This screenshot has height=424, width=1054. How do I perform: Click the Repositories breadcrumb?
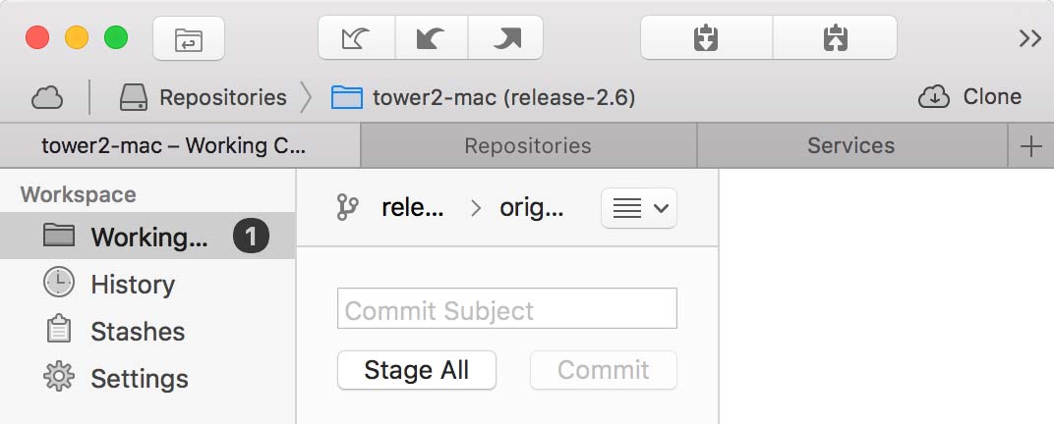click(x=204, y=97)
